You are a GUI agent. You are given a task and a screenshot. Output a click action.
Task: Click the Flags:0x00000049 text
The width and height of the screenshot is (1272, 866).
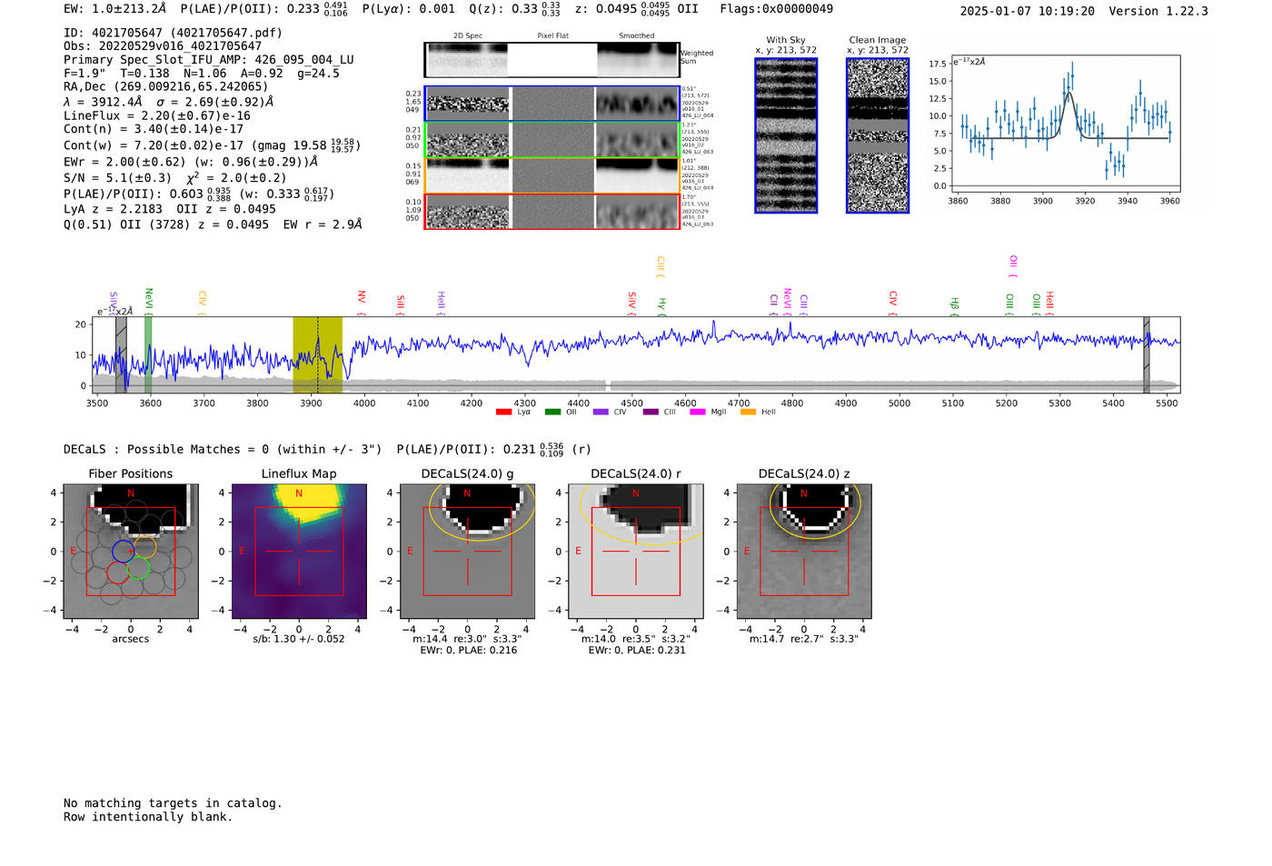[x=777, y=9]
